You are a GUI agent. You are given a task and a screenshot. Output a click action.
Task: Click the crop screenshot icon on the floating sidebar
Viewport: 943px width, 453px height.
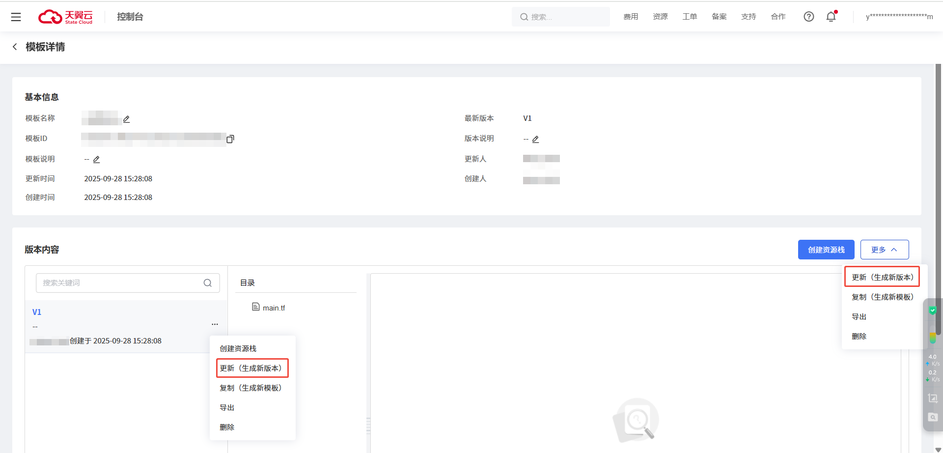933,398
